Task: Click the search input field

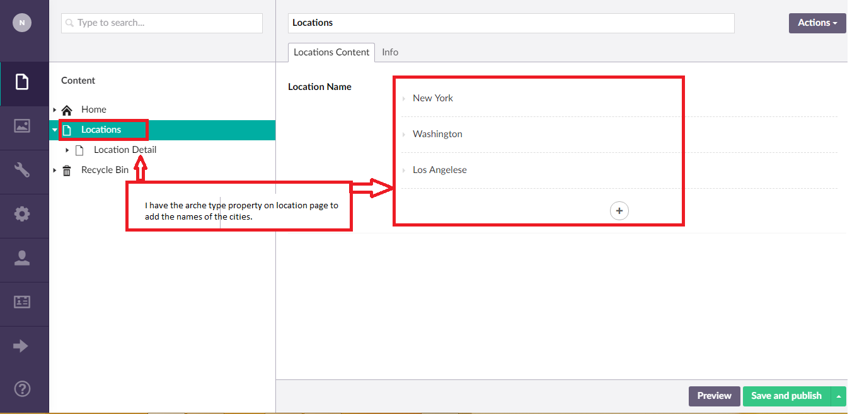Action: (x=162, y=23)
